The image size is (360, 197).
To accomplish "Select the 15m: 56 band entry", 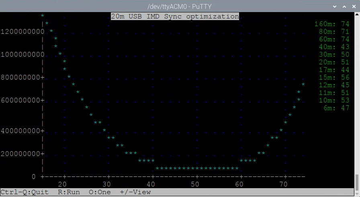I will [333, 78].
